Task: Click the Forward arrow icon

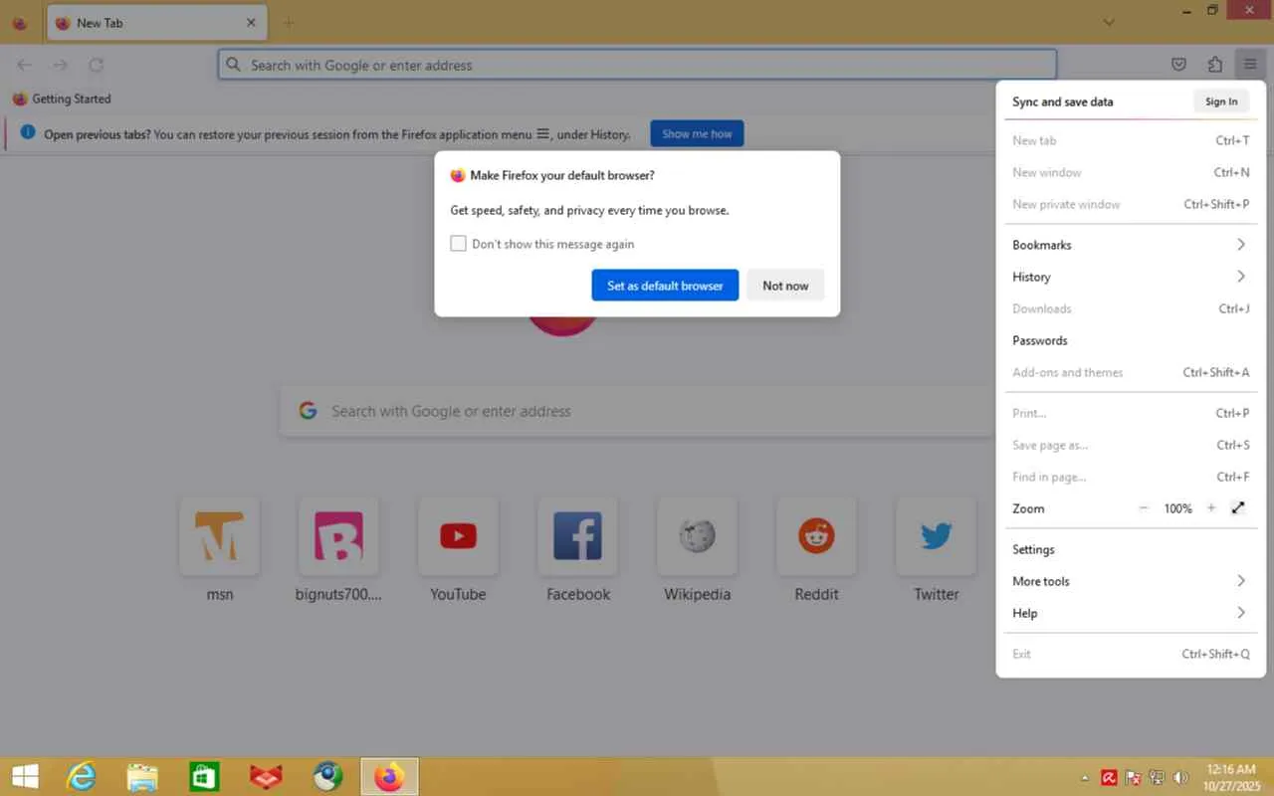Action: pos(60,65)
